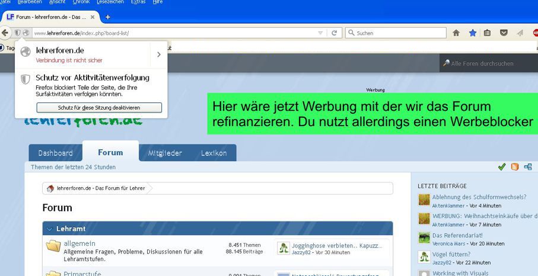This screenshot has width=538, height=276.
Task: Open the orange RSS feed icon
Action: [x=514, y=167]
